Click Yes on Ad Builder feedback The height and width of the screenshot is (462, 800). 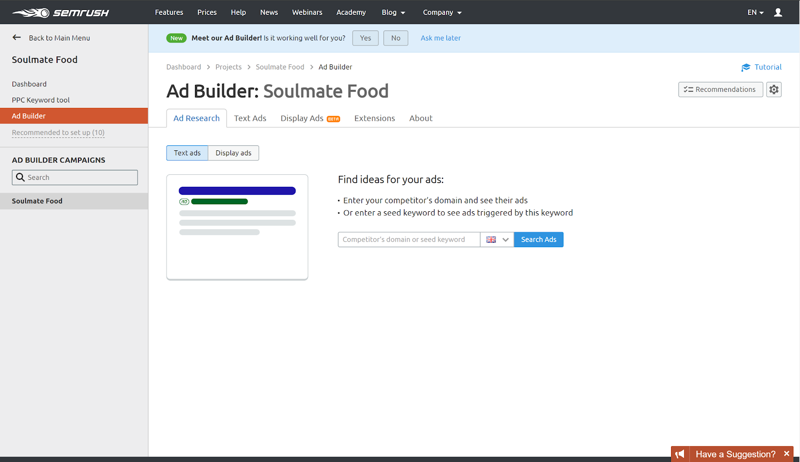(365, 38)
